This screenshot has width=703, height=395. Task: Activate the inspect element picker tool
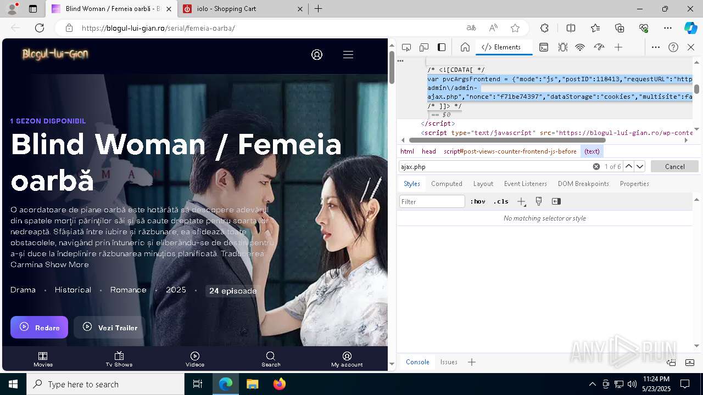(406, 47)
